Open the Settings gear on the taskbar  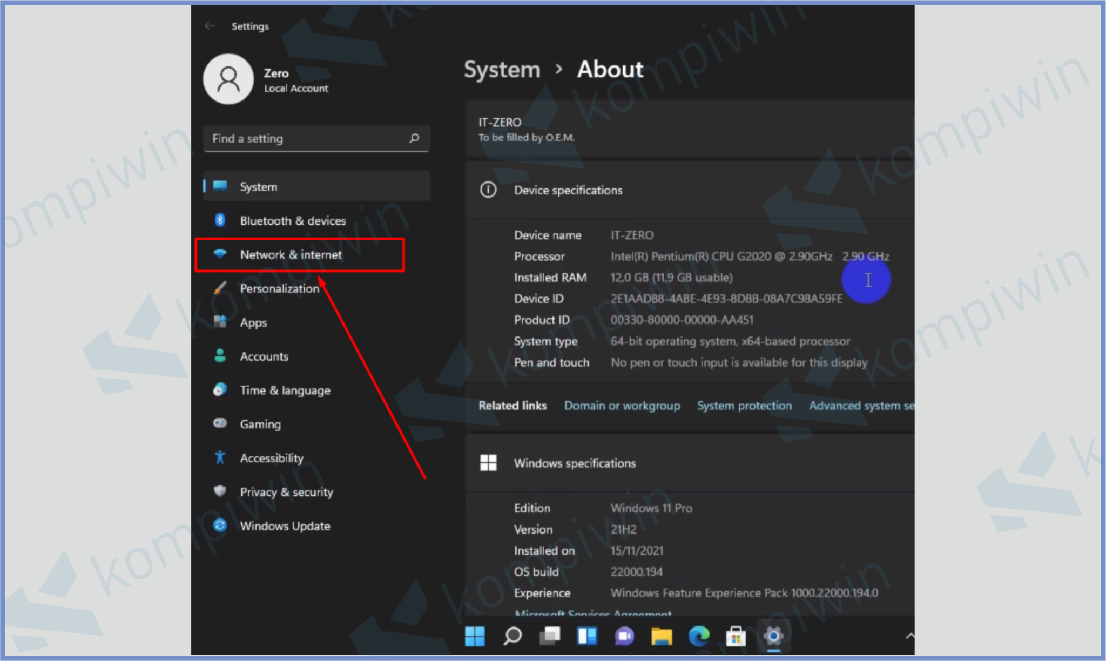point(773,637)
